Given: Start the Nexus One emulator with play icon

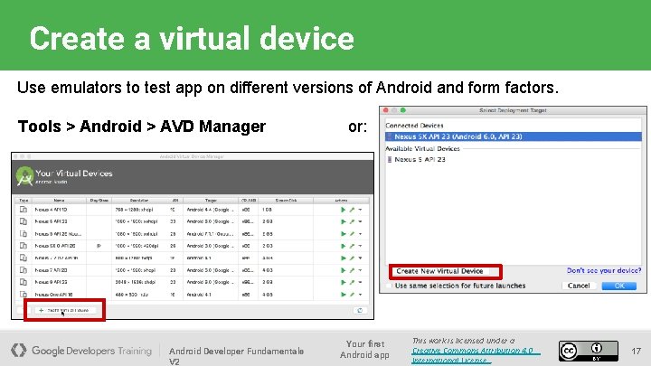Looking at the screenshot, I should point(343,295).
